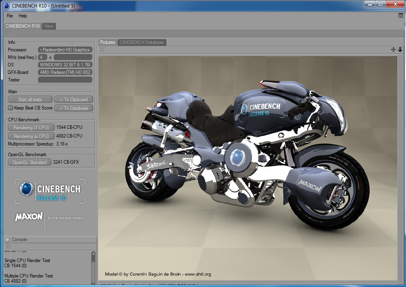Screen dimensions: 406x287
Task: Click the console scrollbar up arrow
Action: 93,254
